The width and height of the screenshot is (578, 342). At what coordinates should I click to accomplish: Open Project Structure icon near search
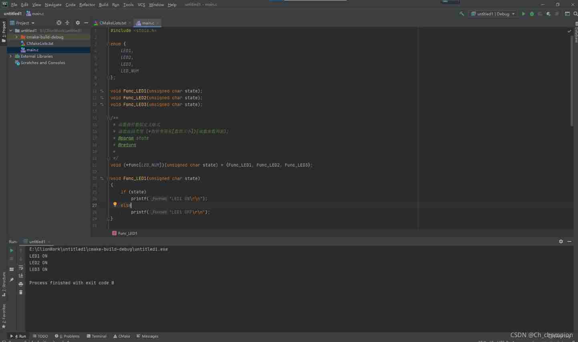567,14
